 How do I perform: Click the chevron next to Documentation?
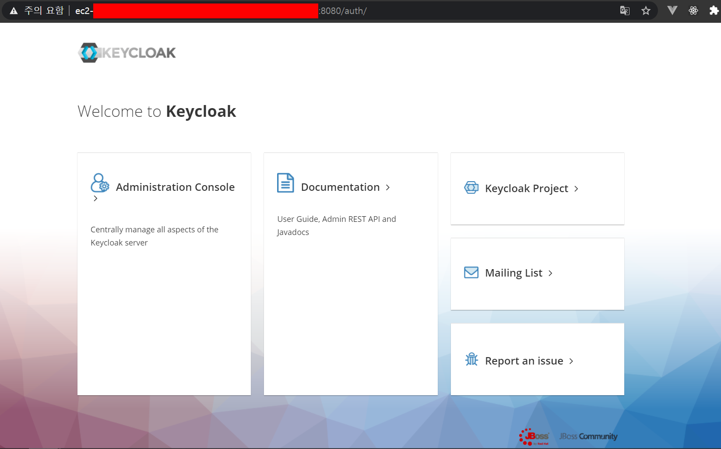tap(388, 187)
